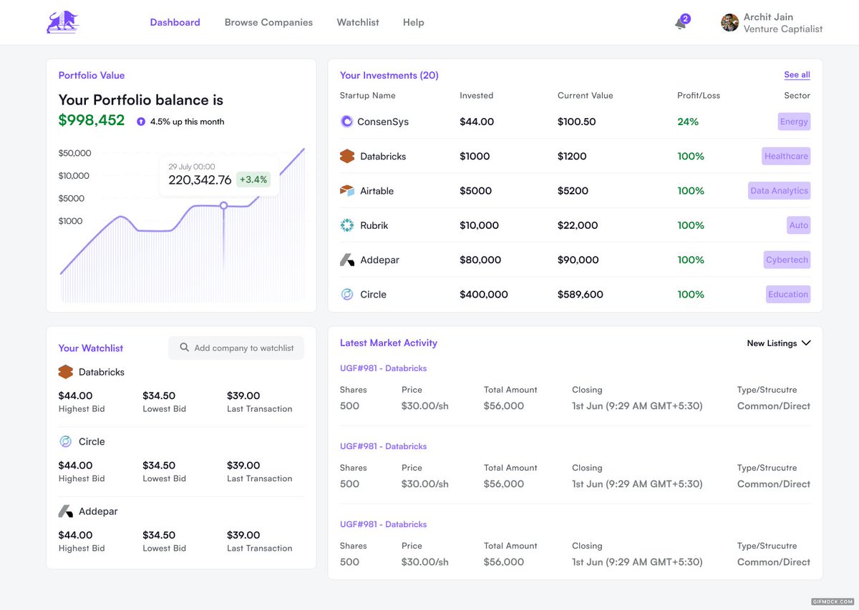This screenshot has width=859, height=610.
Task: Select the Rubrik startup name
Action: (373, 225)
